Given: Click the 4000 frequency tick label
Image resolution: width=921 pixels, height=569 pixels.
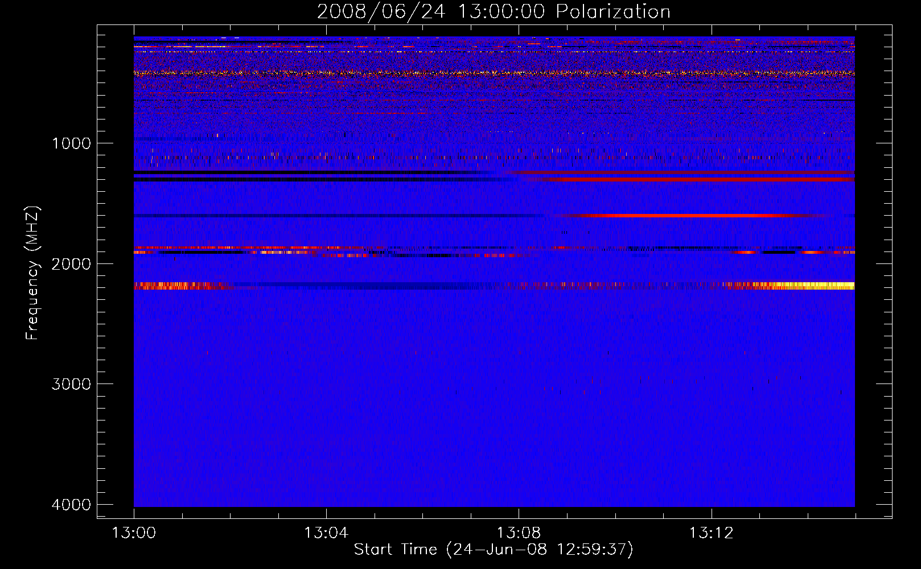Looking at the screenshot, I should coord(71,505).
